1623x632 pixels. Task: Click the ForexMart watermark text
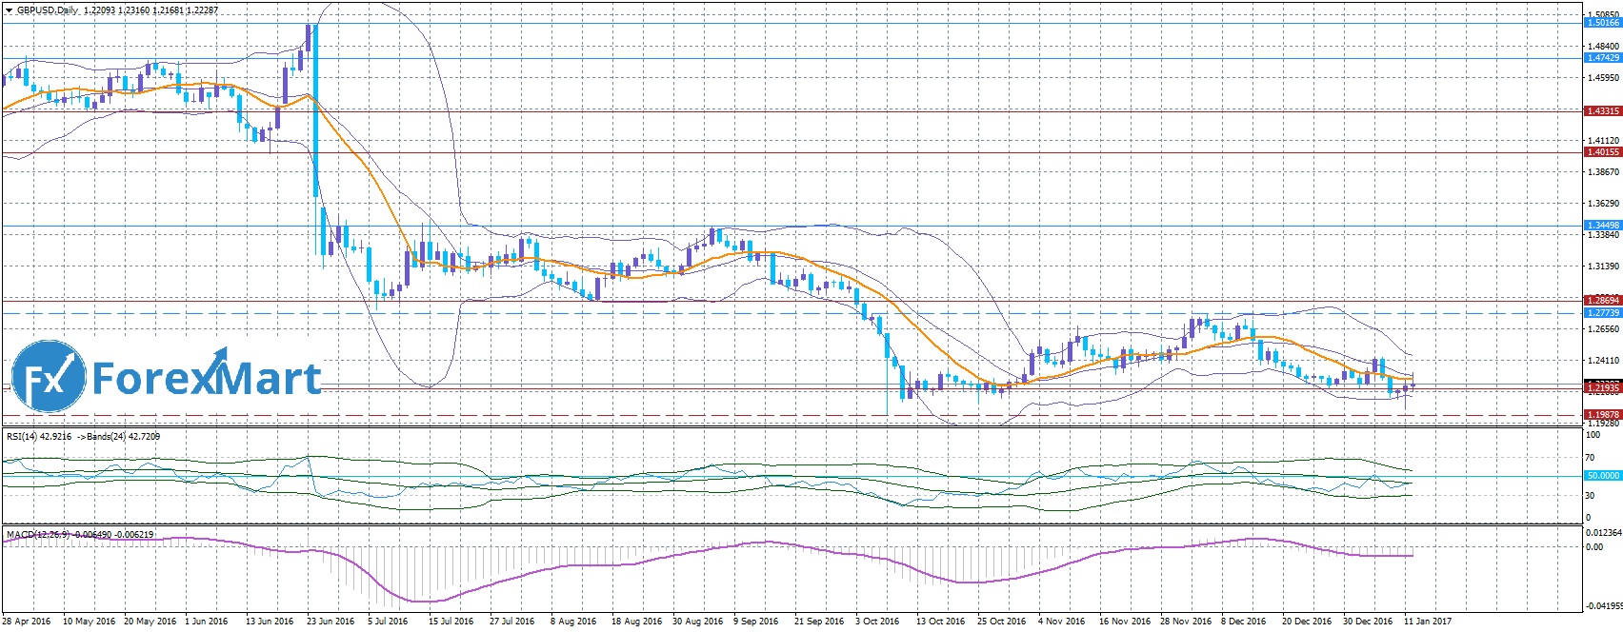coord(206,379)
